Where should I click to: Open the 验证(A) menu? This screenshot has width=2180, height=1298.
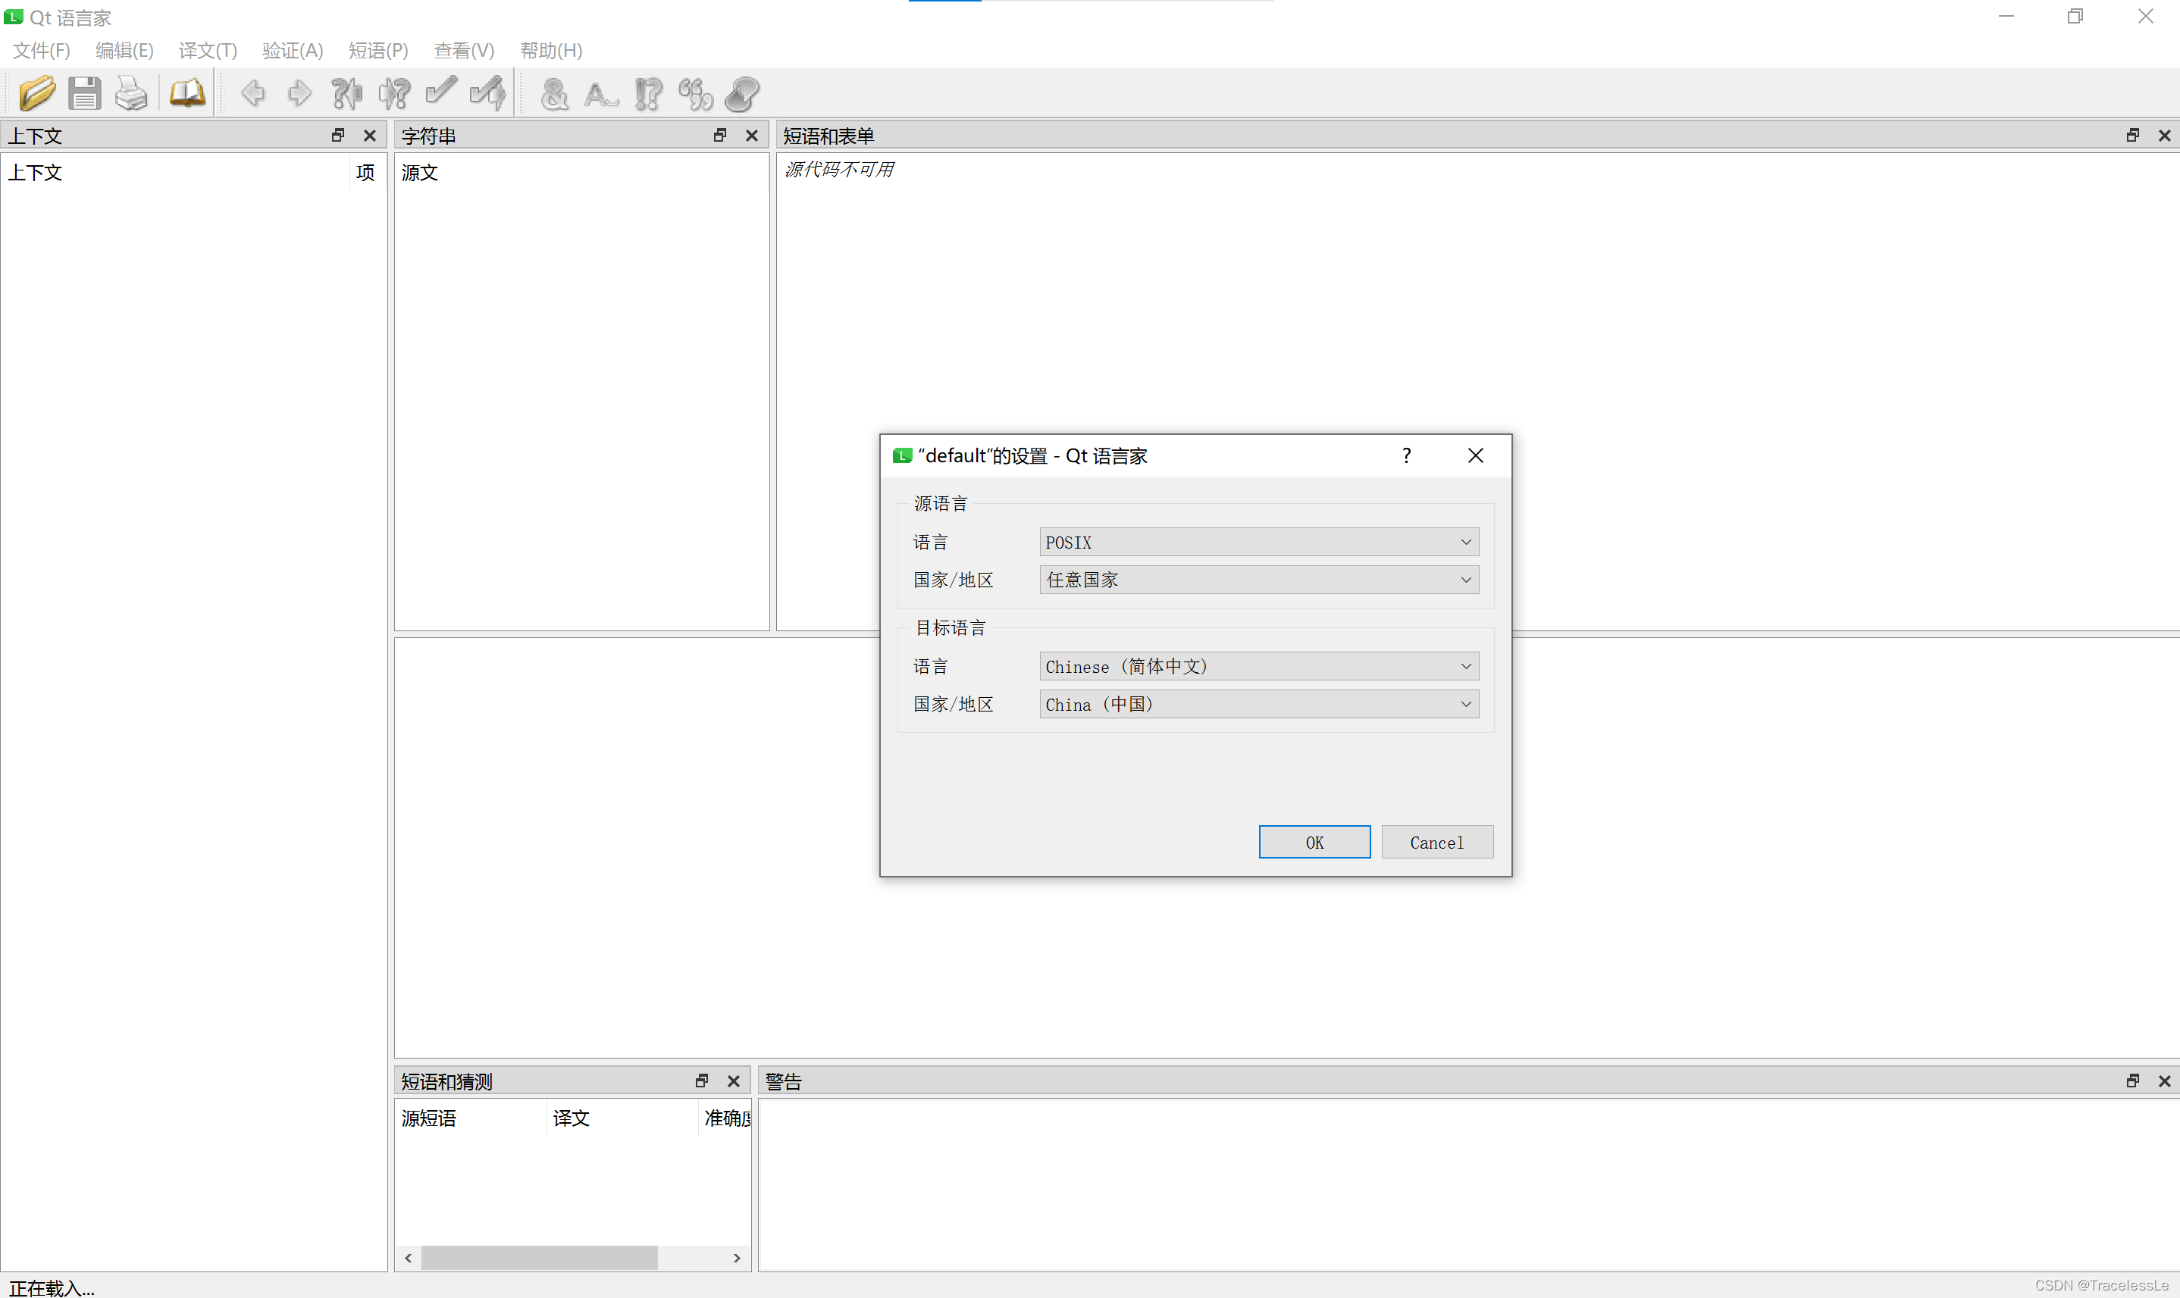292,51
